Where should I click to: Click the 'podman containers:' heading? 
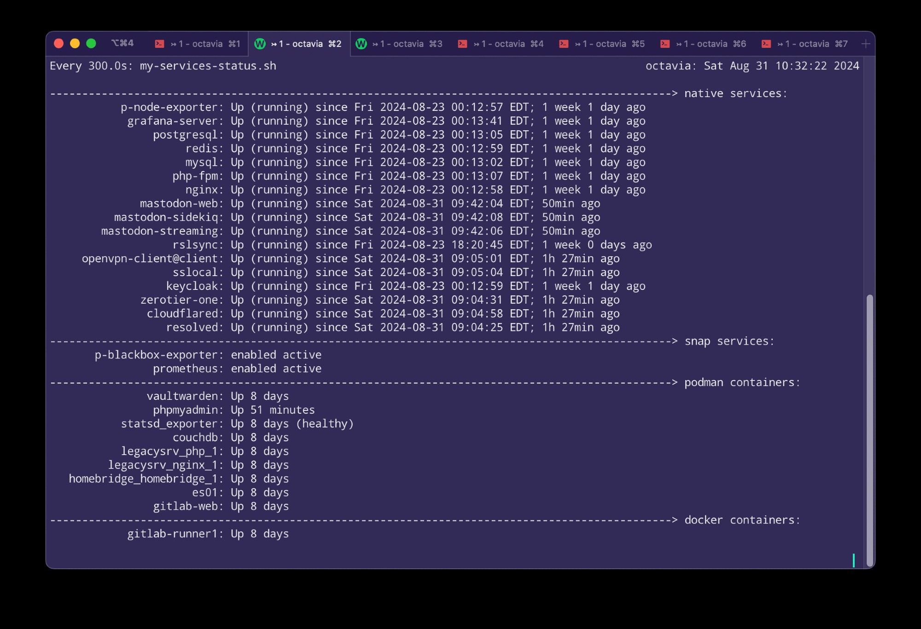742,382
